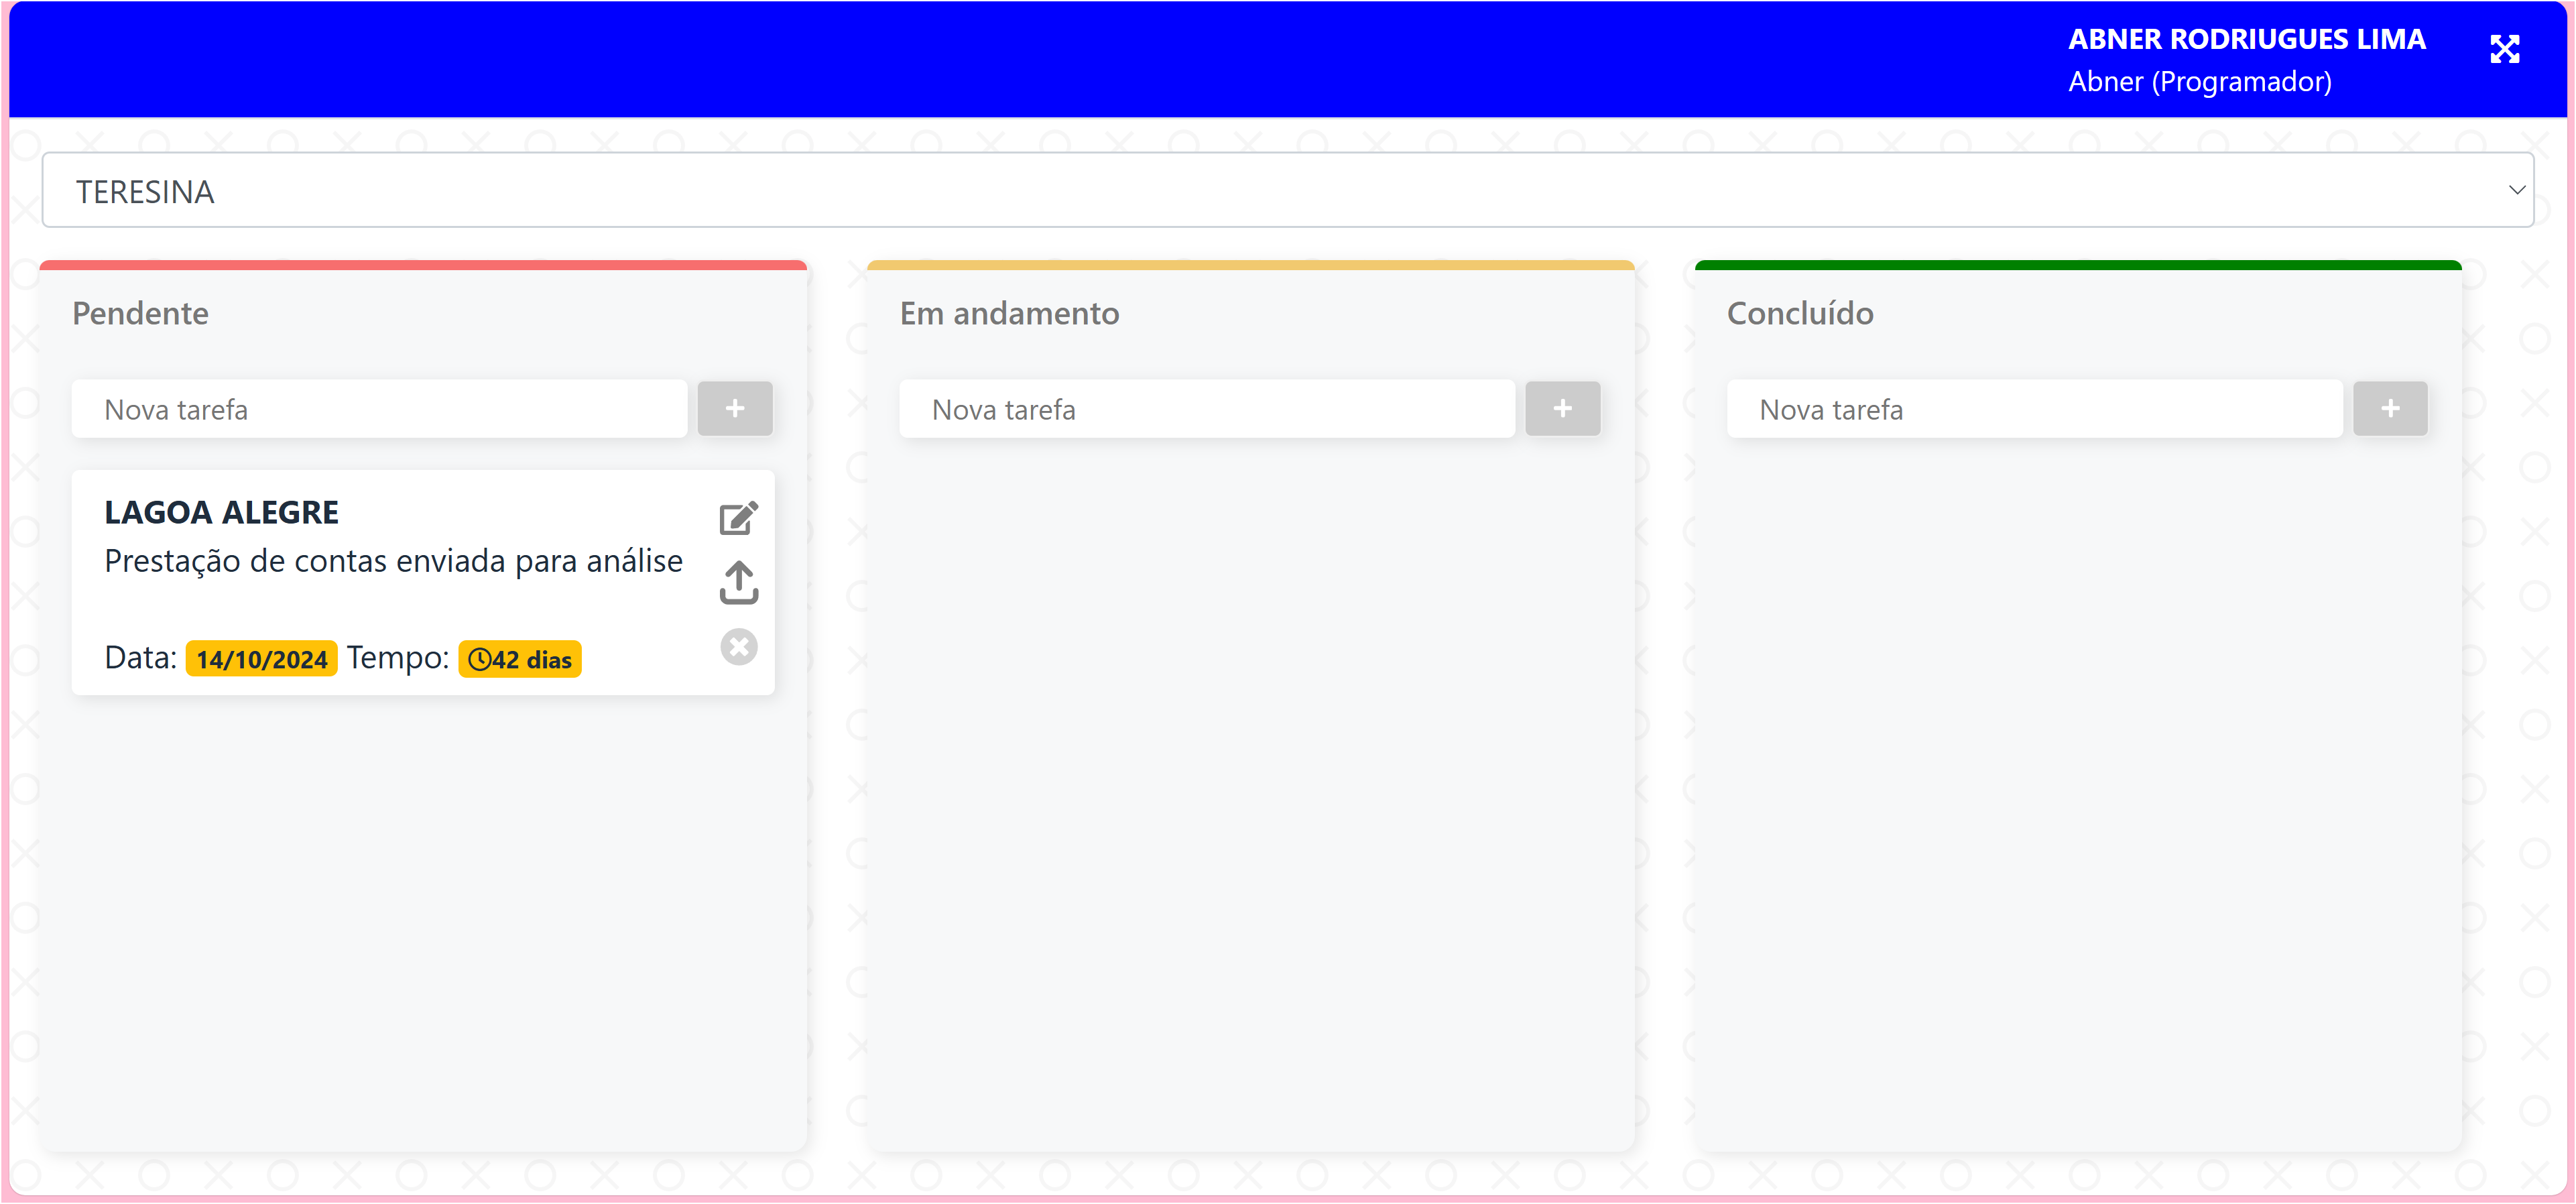Screen dimensions: 2576x1204
Task: Delete the Lagoa Alegre task with the X icon
Action: point(738,647)
